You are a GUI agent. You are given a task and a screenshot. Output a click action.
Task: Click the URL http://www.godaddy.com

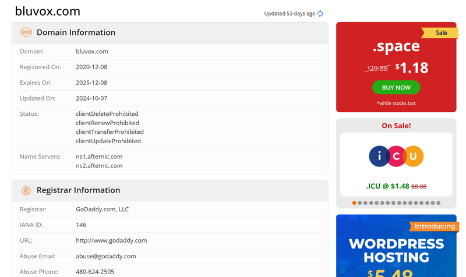coord(111,240)
